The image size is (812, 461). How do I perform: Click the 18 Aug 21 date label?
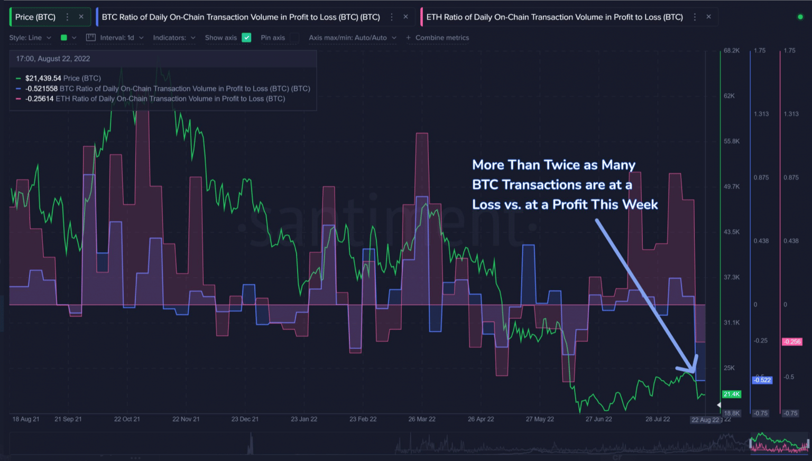pos(26,419)
